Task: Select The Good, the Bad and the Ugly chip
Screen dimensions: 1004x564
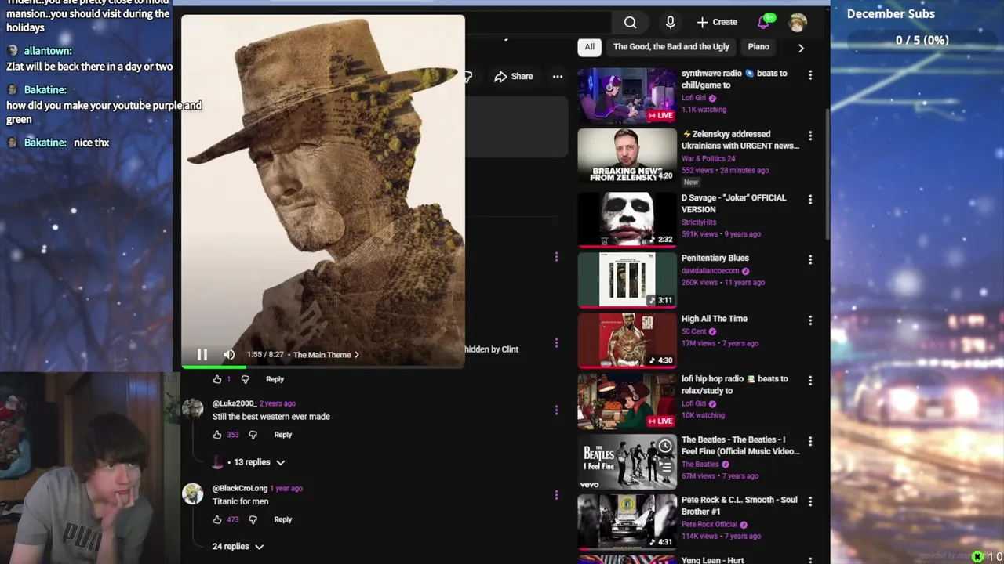Action: tap(671, 47)
